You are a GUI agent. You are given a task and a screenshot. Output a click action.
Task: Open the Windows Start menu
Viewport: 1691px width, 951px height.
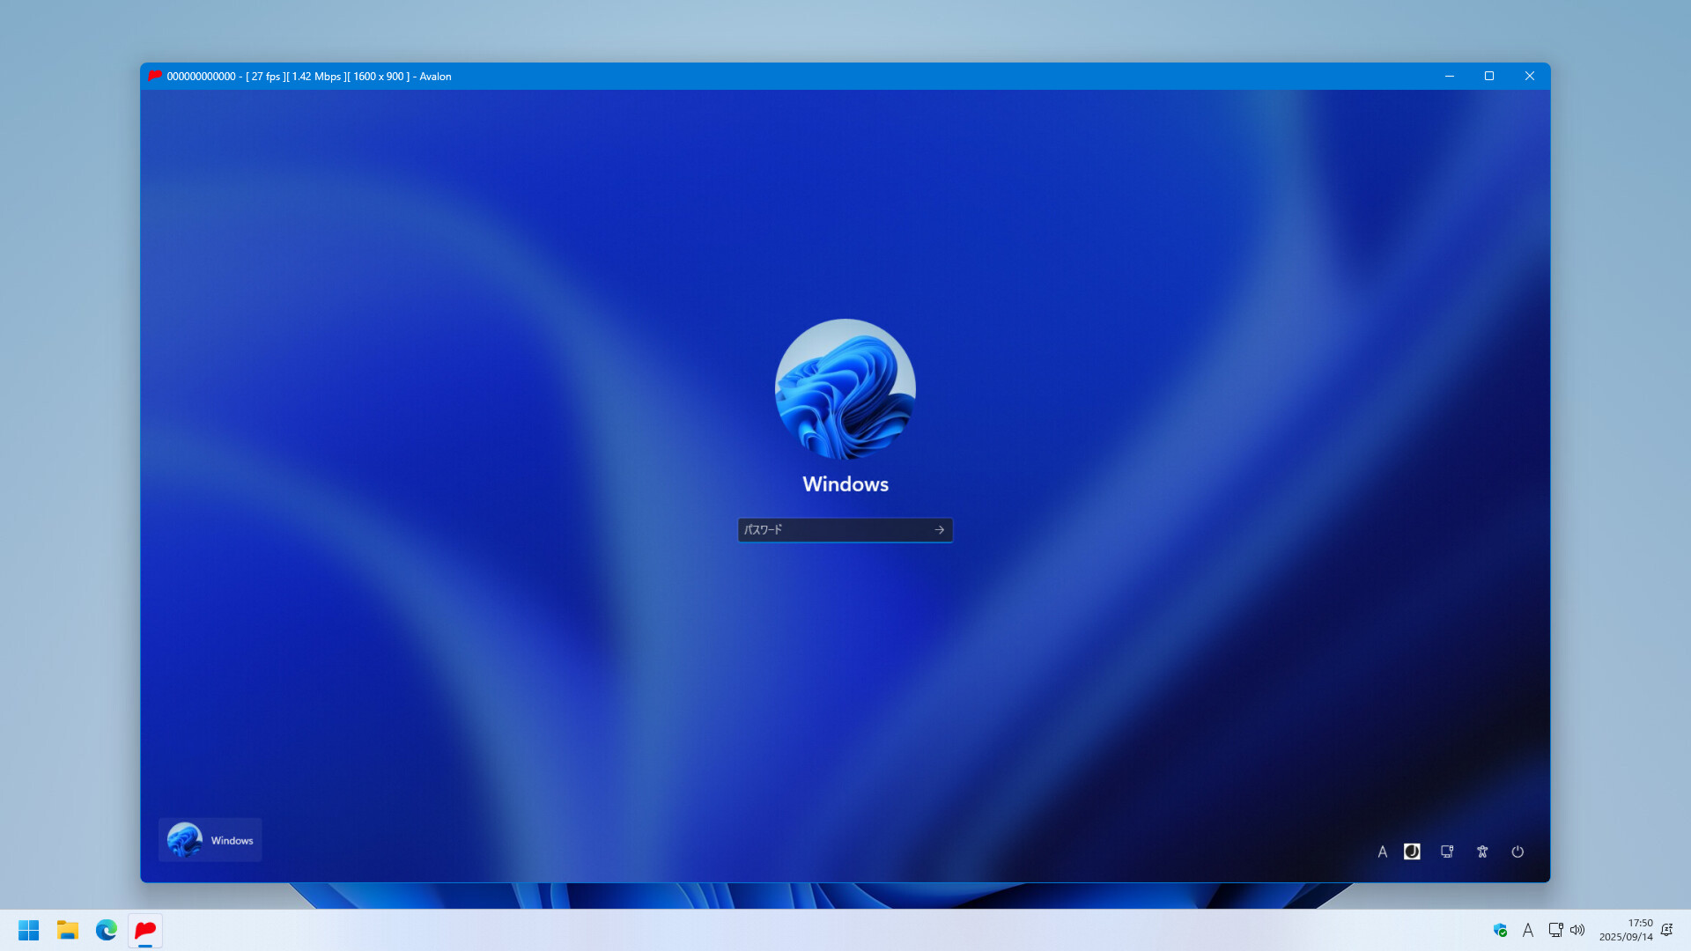28,930
